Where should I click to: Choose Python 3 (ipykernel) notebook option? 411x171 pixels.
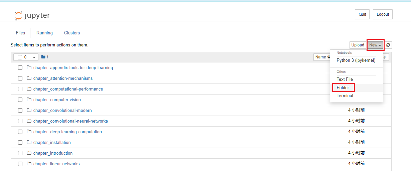(356, 60)
